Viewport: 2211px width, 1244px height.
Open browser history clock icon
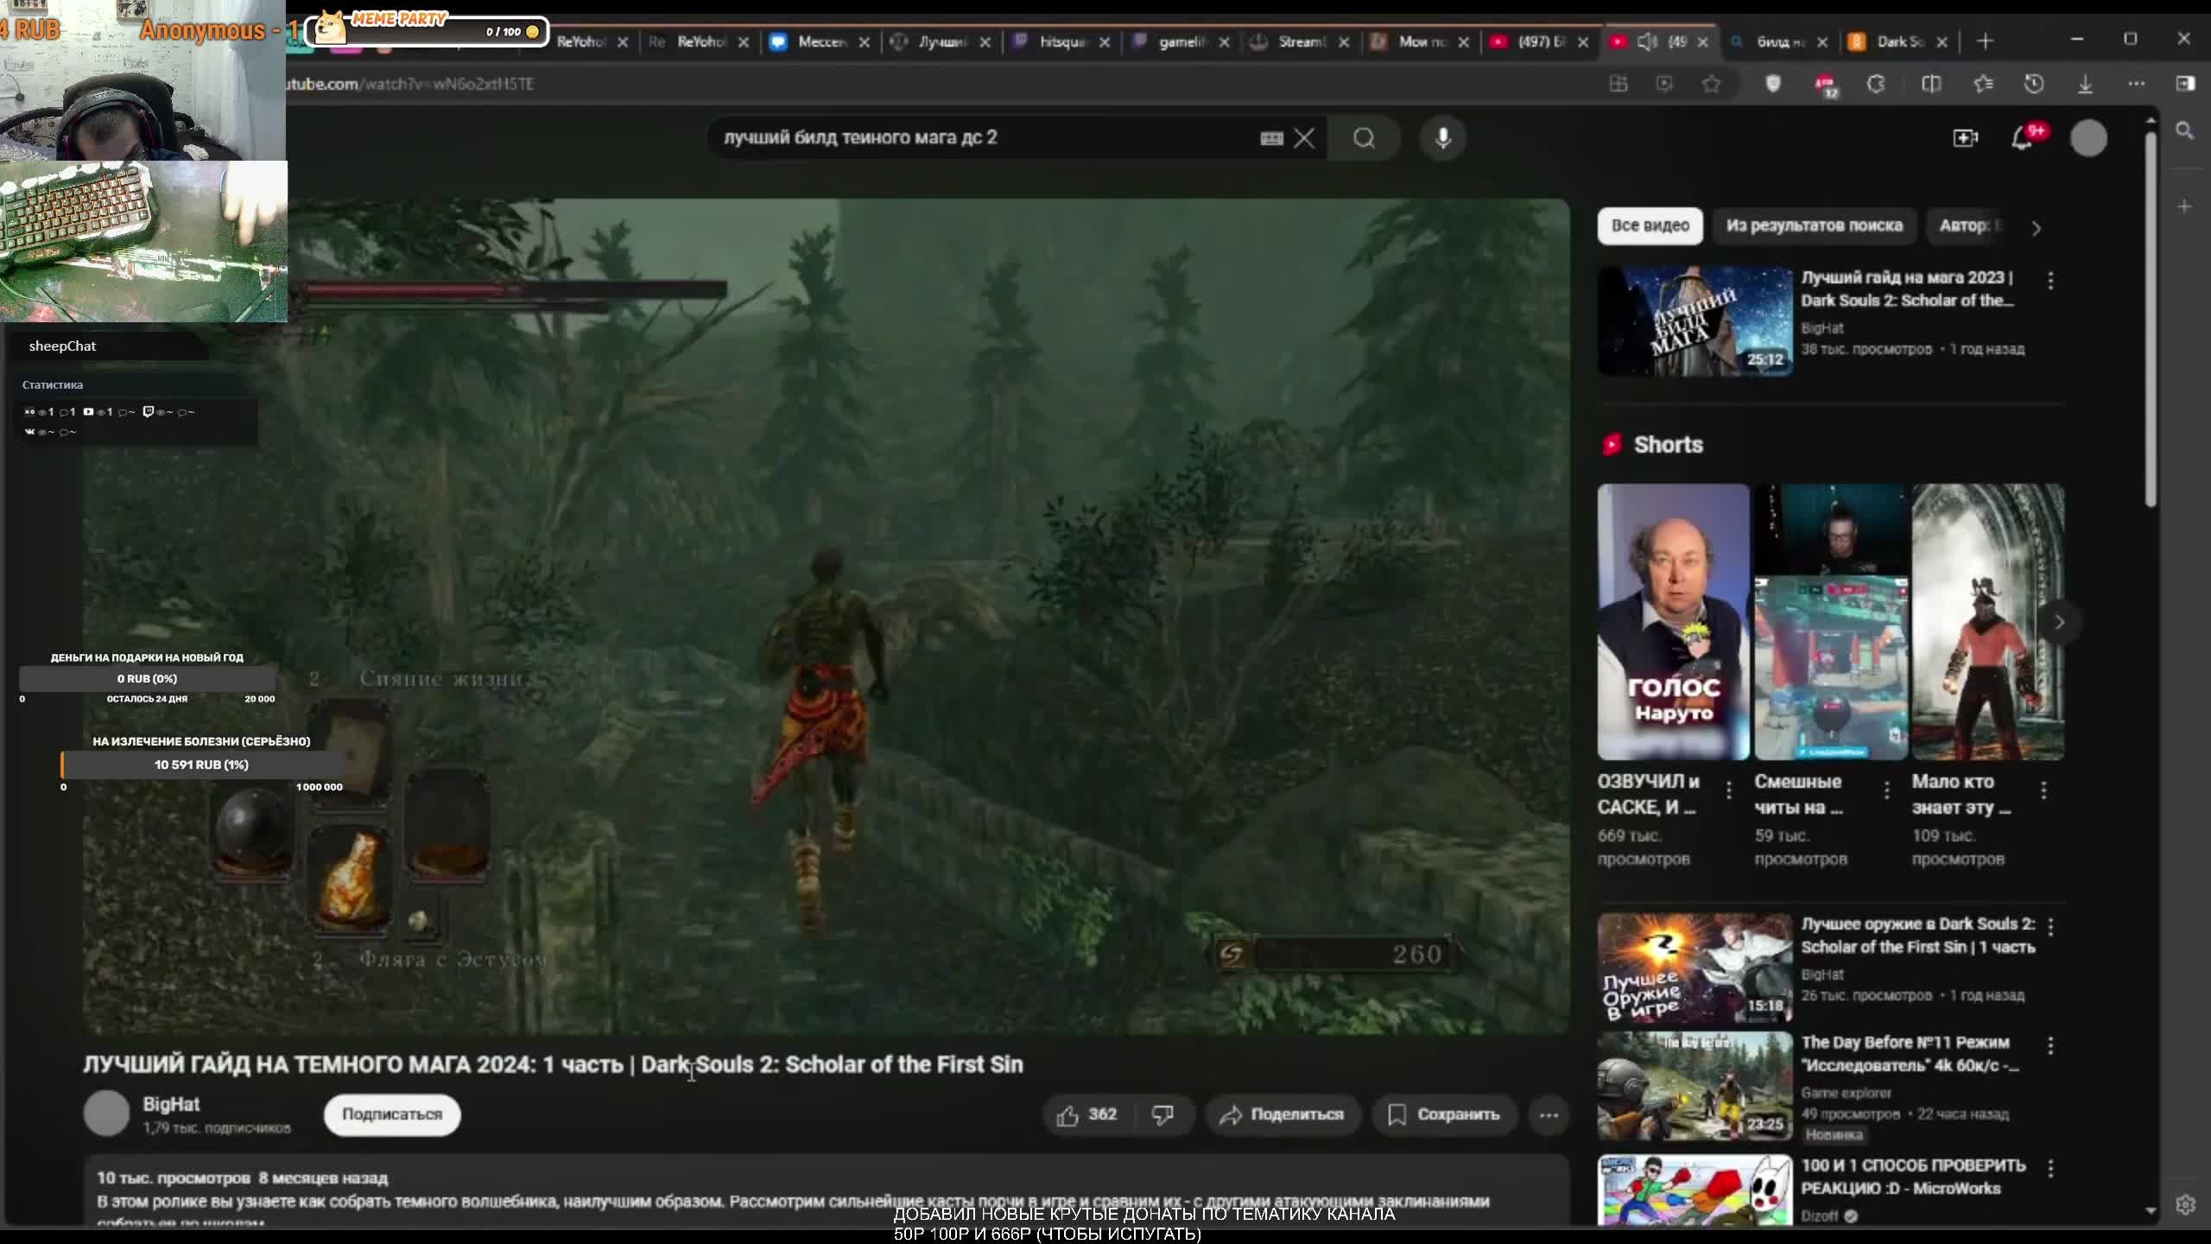[x=2034, y=84]
